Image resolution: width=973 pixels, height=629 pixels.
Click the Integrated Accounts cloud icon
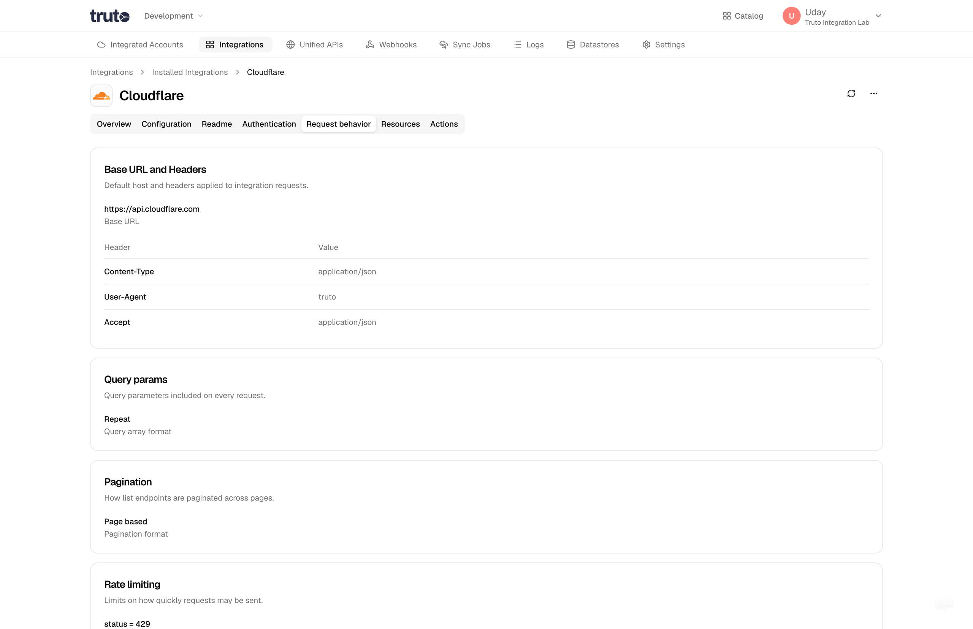click(101, 44)
